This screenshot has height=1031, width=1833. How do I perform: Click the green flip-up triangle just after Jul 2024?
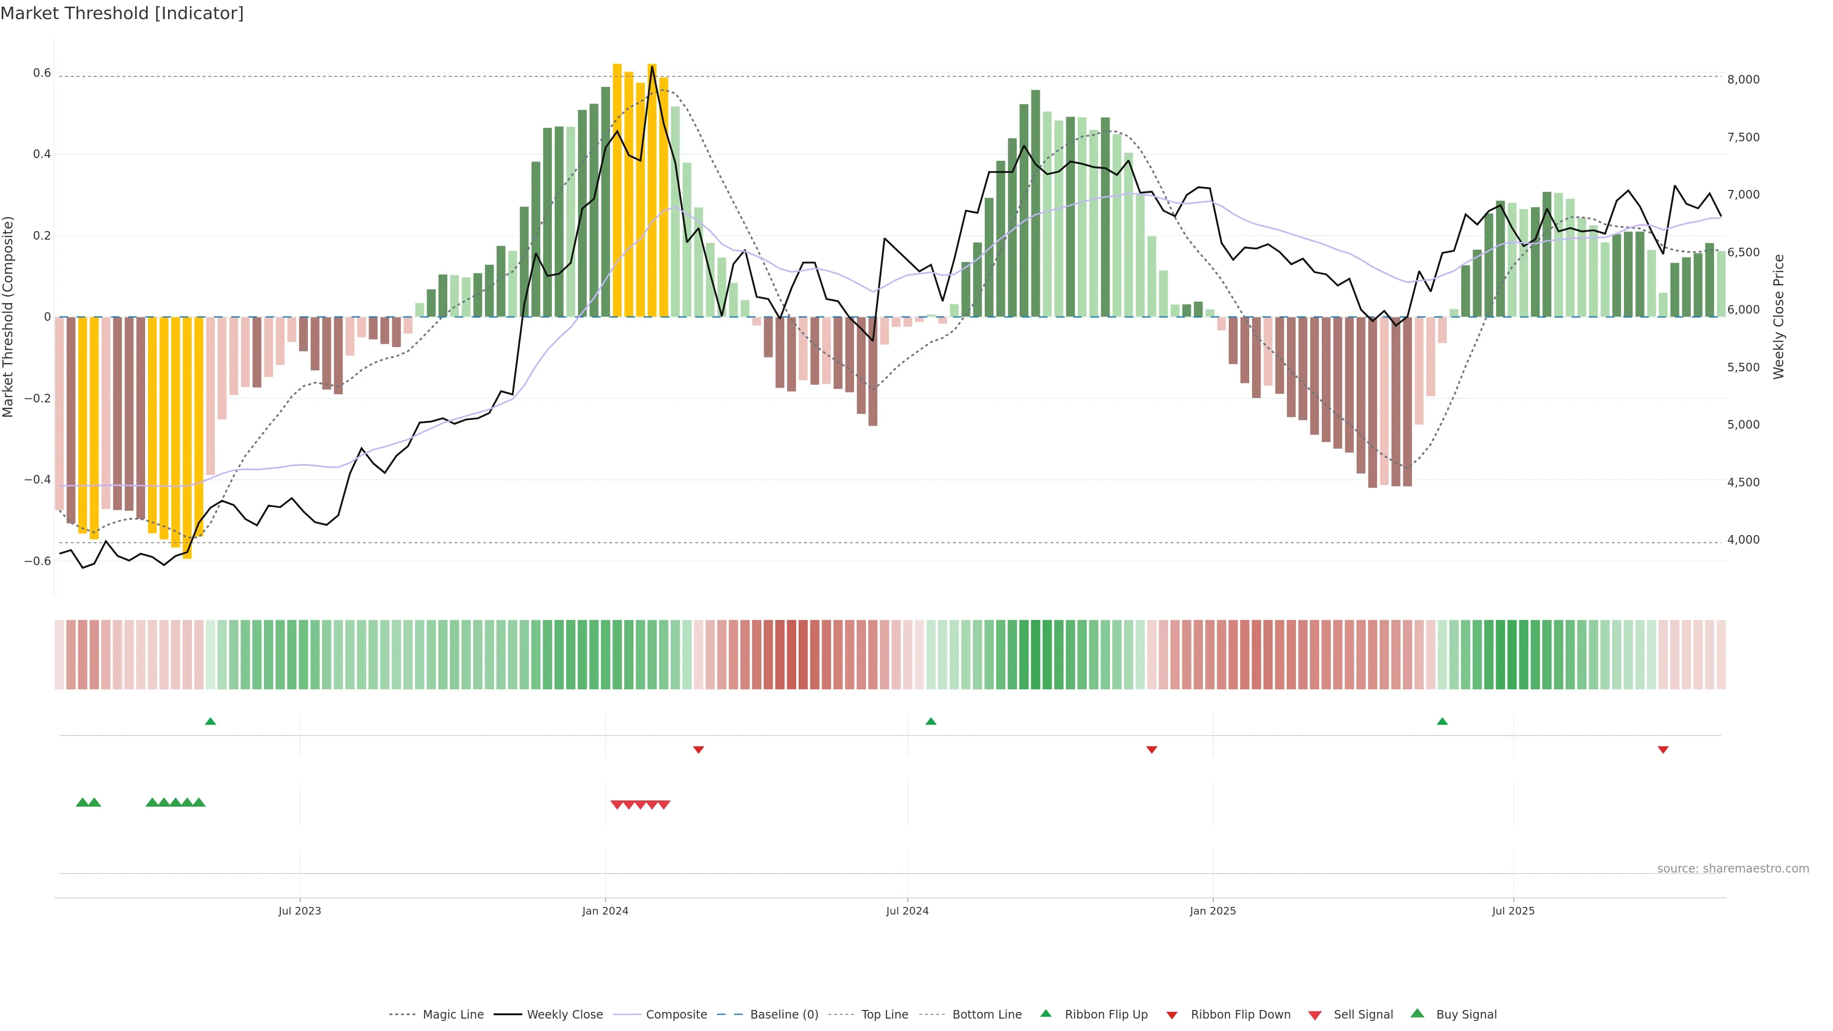930,722
